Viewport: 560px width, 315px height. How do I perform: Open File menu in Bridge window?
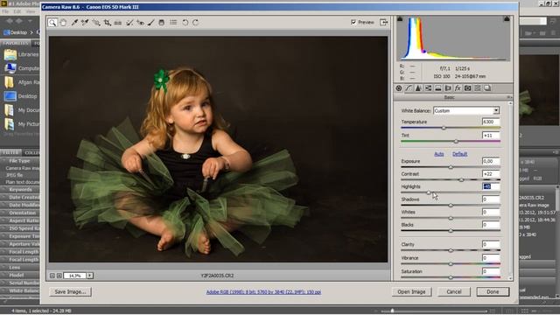pyautogui.click(x=5, y=11)
